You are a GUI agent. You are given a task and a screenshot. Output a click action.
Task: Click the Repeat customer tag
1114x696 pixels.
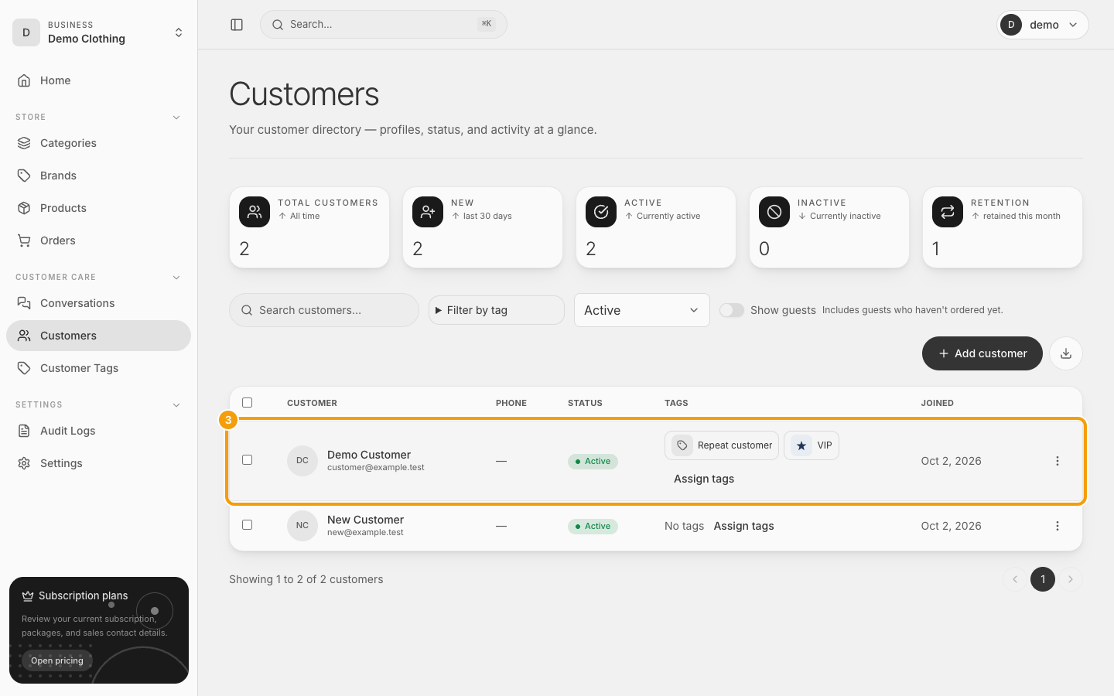(x=722, y=445)
